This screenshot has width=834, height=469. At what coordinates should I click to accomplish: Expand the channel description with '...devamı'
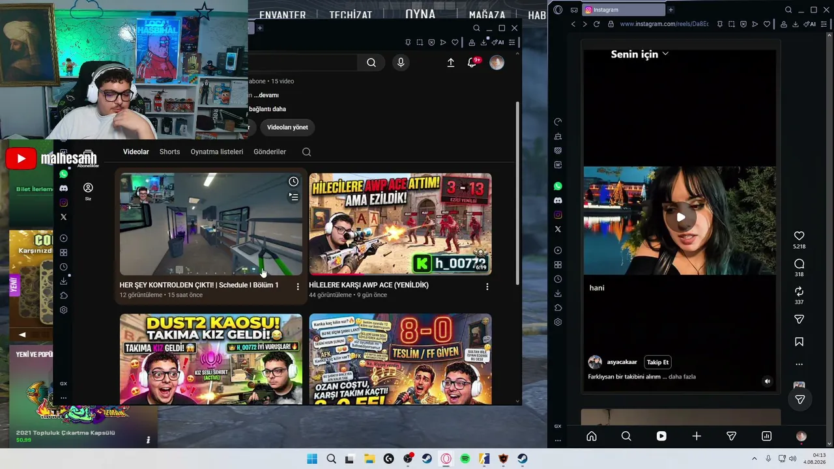pyautogui.click(x=266, y=95)
